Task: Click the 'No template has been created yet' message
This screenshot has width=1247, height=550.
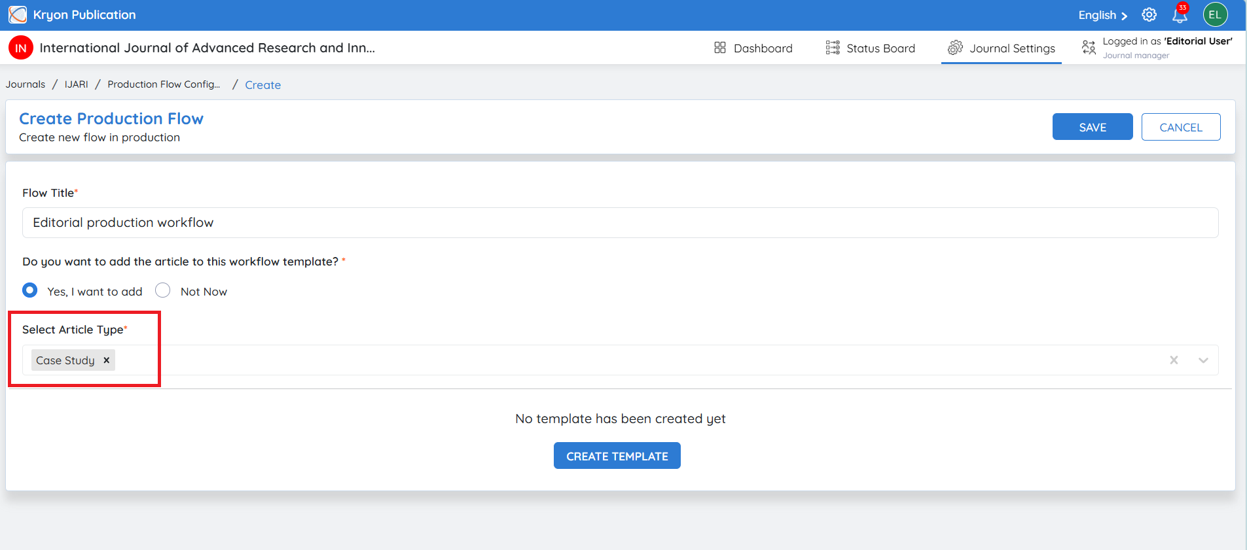Action: tap(621, 419)
